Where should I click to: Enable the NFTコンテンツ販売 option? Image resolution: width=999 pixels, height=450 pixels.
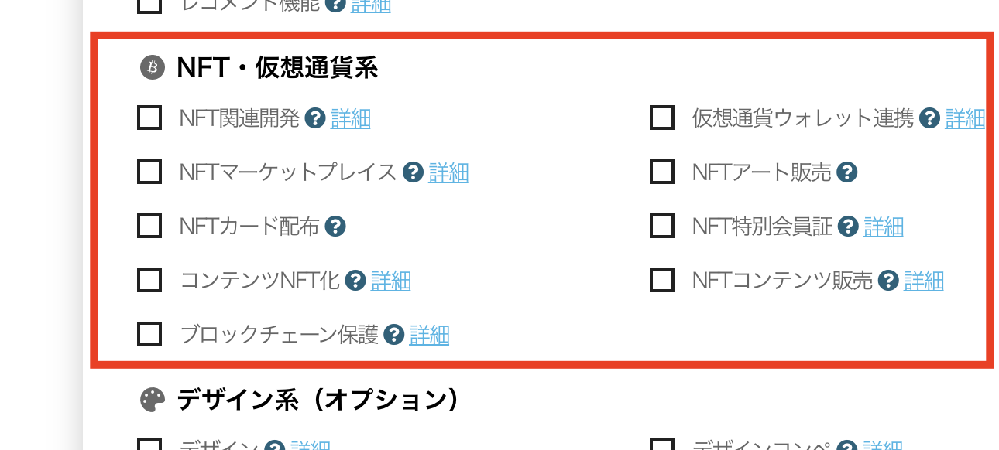(x=662, y=280)
